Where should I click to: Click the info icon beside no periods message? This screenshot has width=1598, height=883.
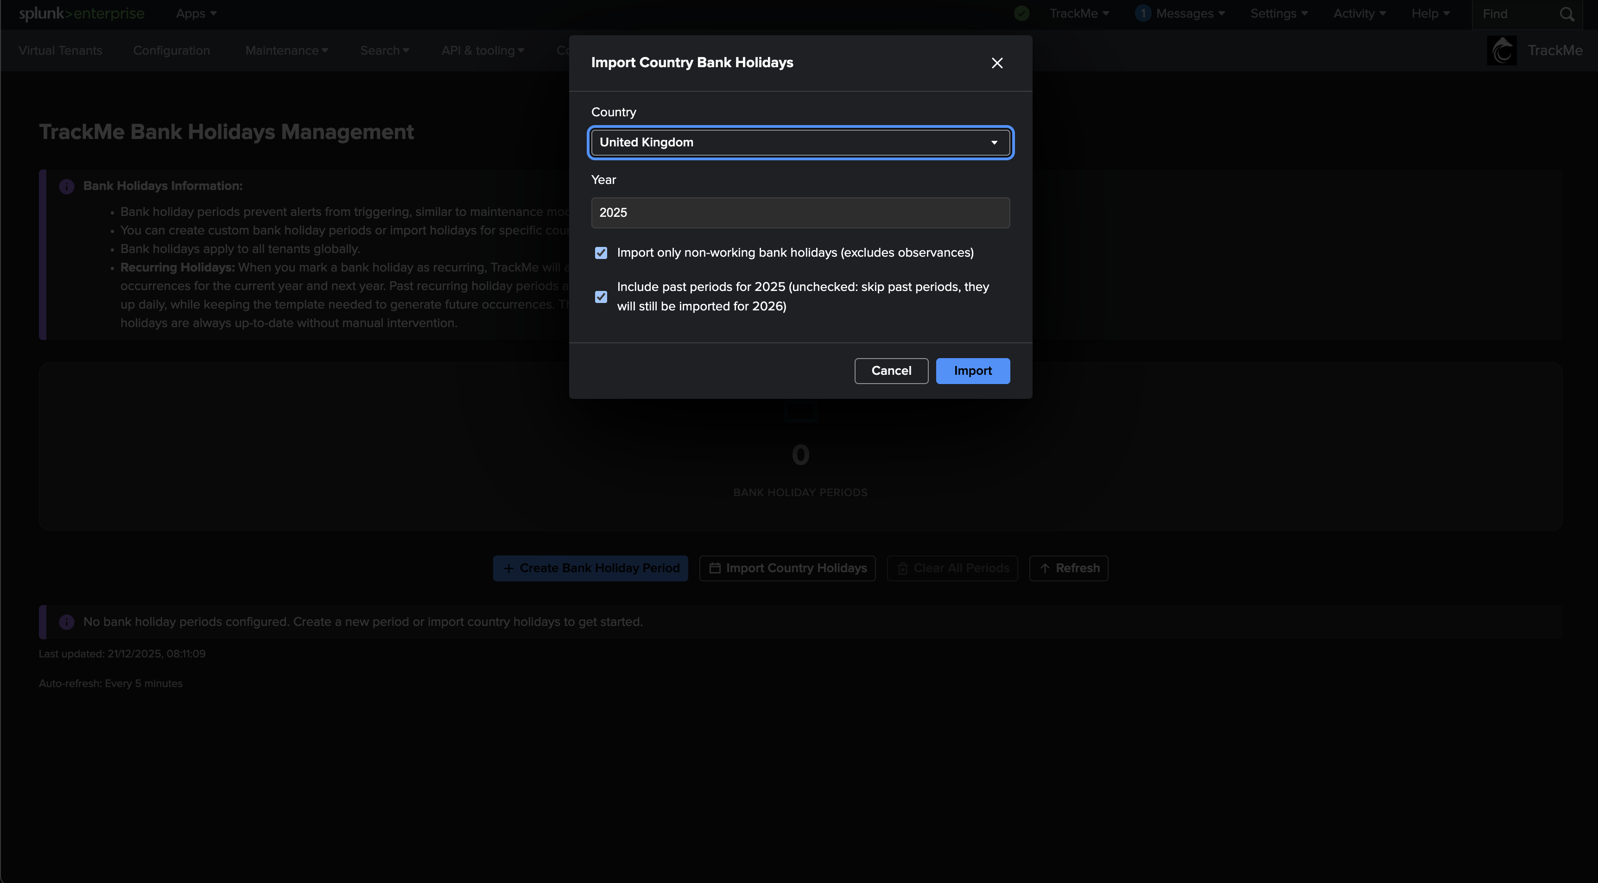coord(67,622)
